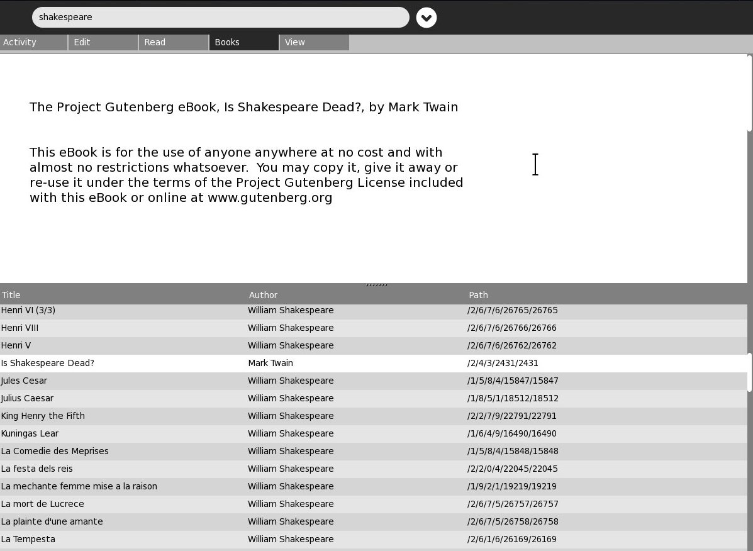Switch to the View tab
The width and height of the screenshot is (753, 551).
pos(315,42)
